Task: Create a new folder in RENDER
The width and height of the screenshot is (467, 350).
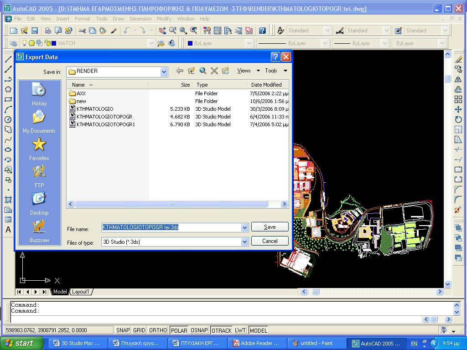Action: coord(225,71)
